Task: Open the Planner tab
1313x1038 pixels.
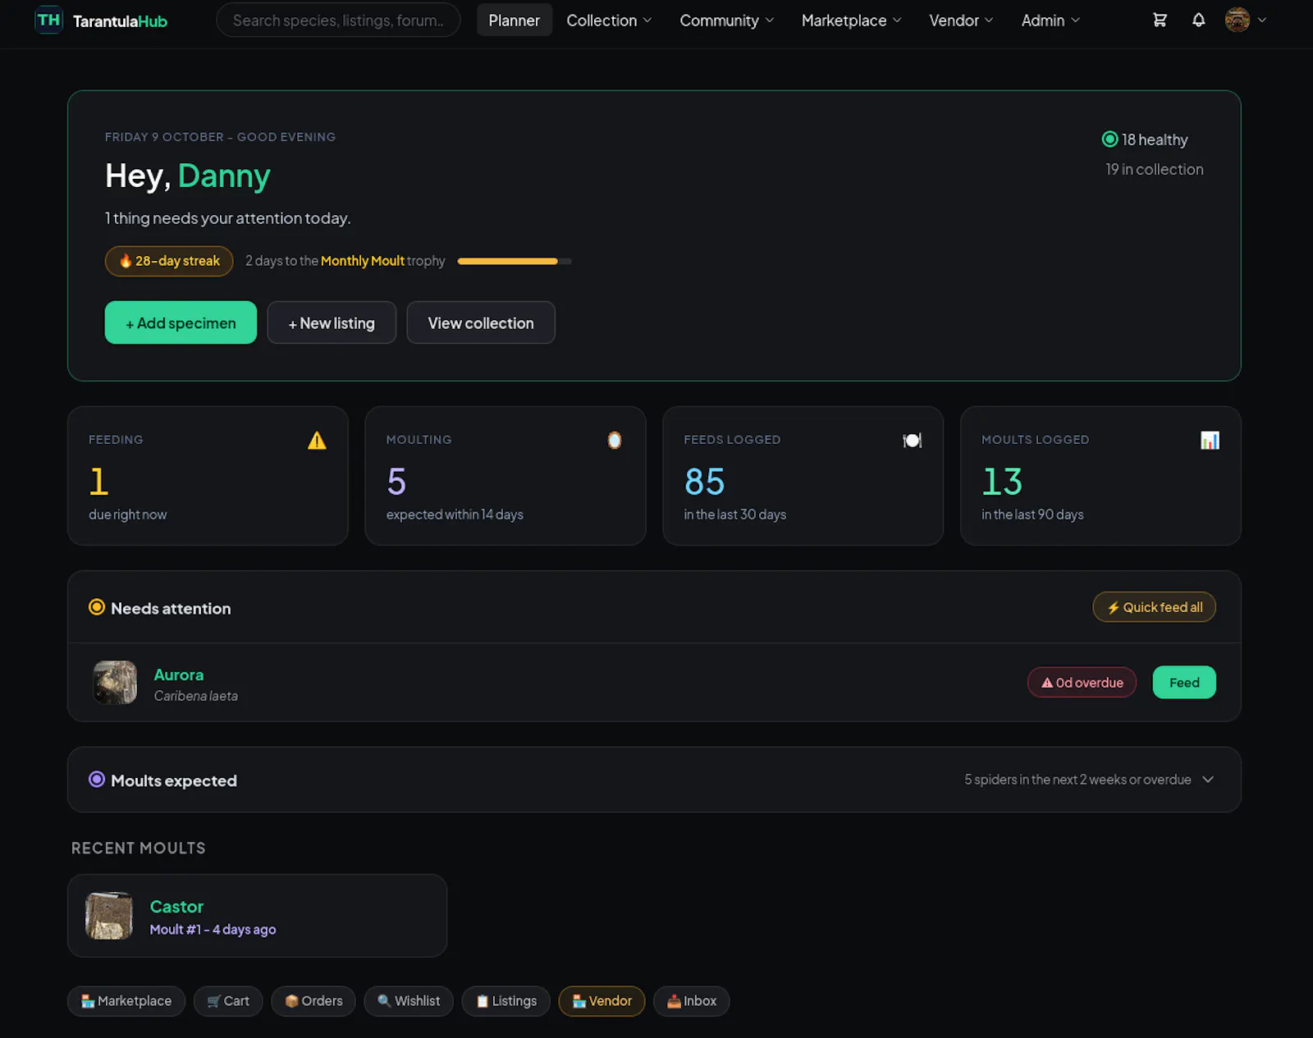Action: coord(514,20)
